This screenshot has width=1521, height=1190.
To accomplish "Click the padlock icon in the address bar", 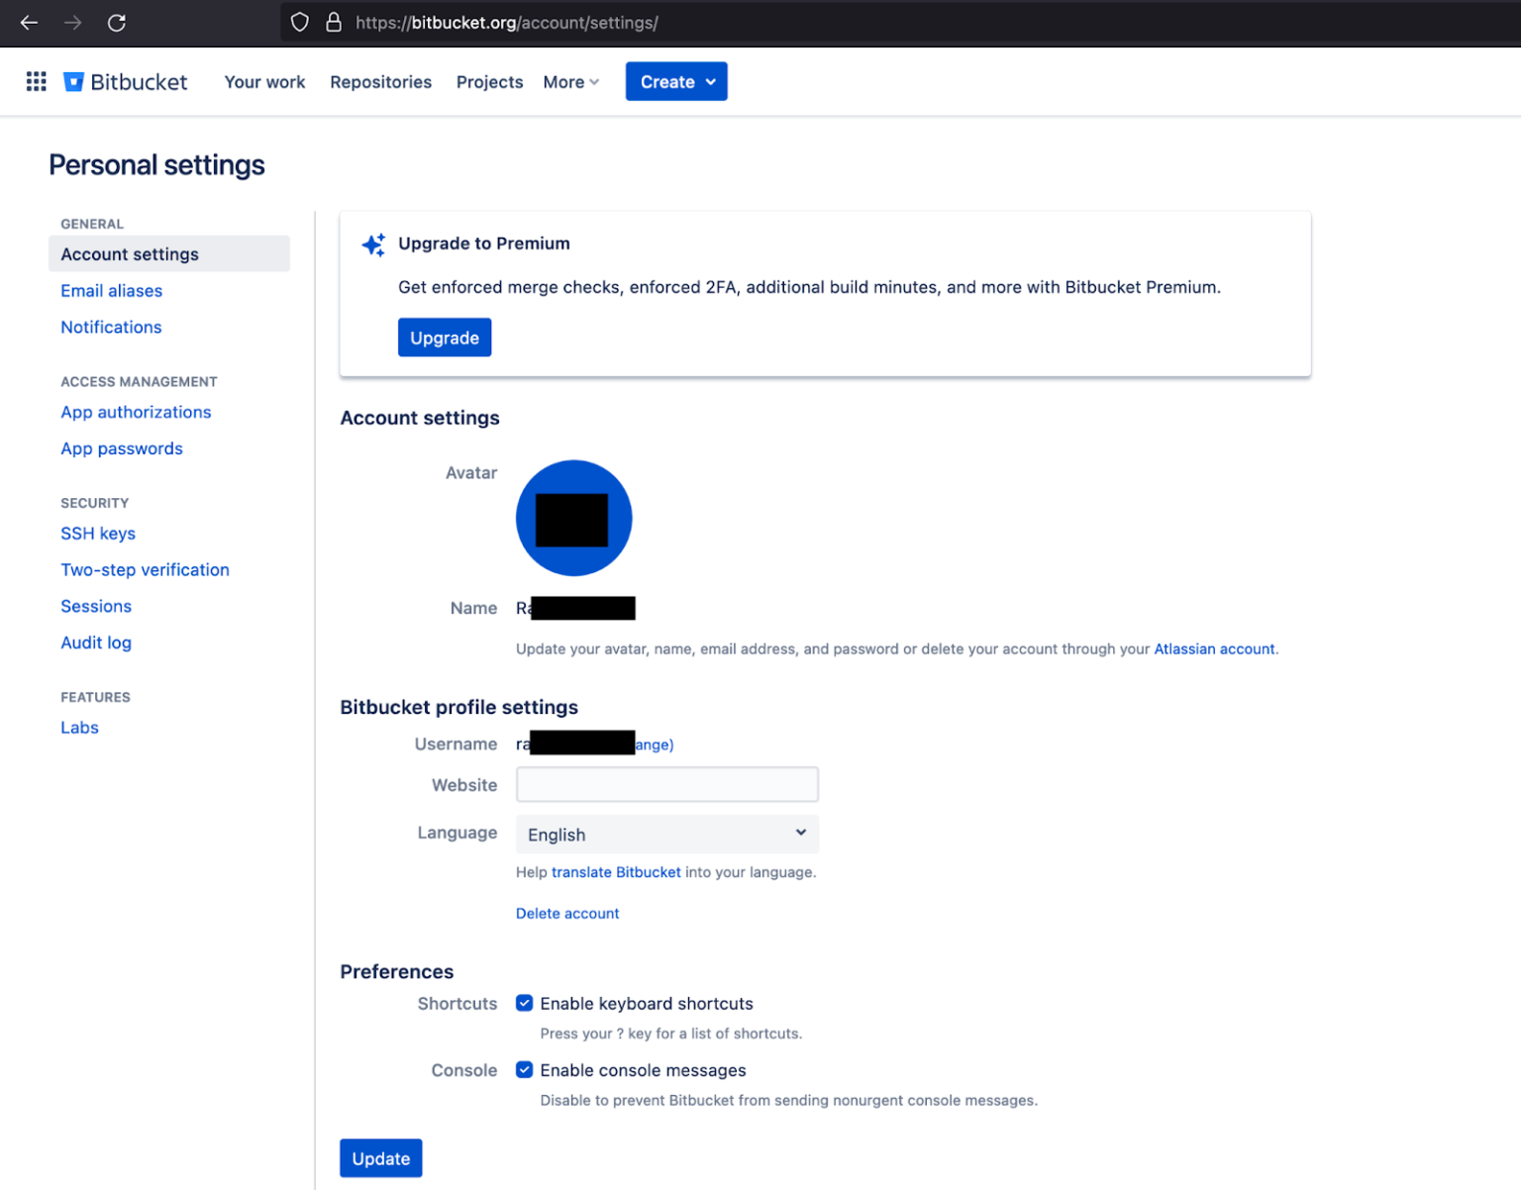I will tap(334, 22).
